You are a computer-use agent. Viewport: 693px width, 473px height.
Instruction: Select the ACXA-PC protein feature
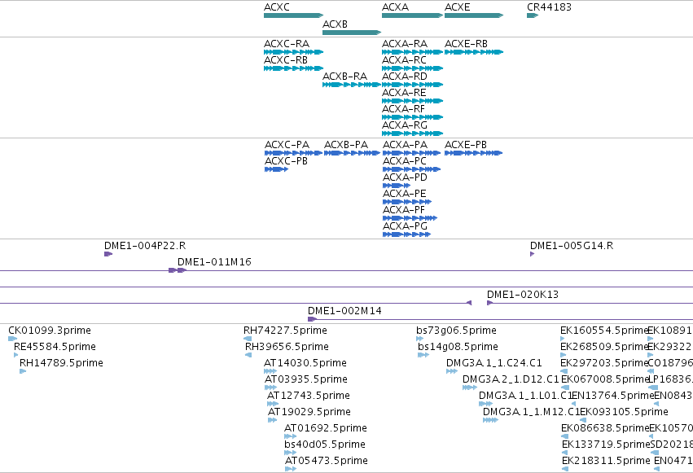point(411,169)
